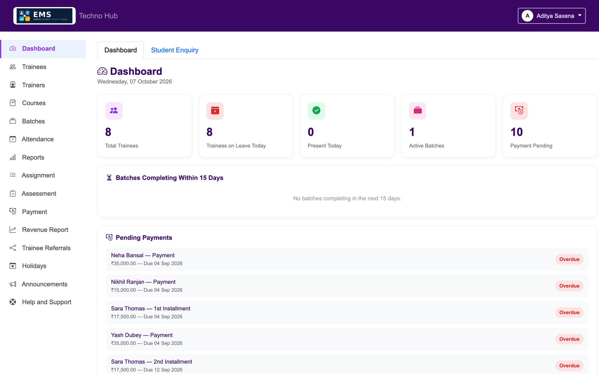Click the Trainee Referrals share icon

13,248
